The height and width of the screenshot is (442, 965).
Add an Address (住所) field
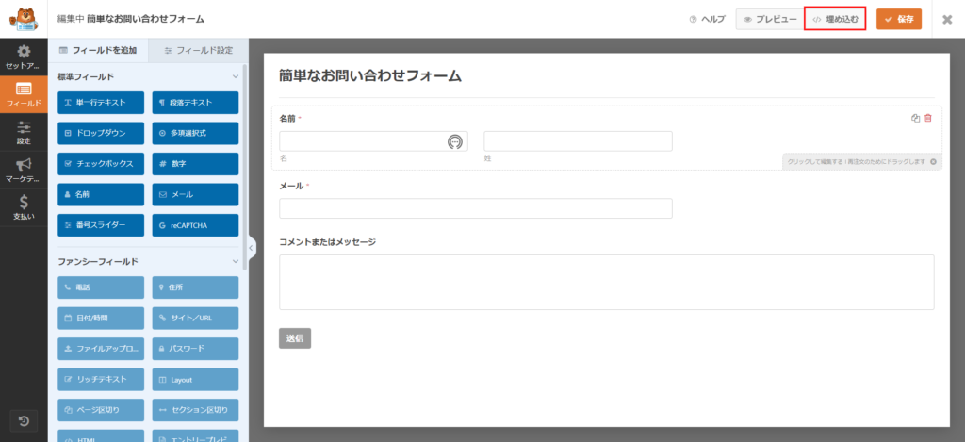tap(195, 287)
